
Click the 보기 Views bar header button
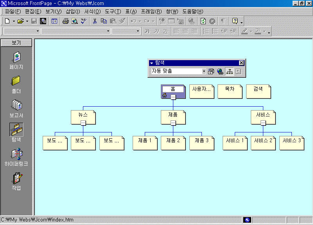coord(16,43)
